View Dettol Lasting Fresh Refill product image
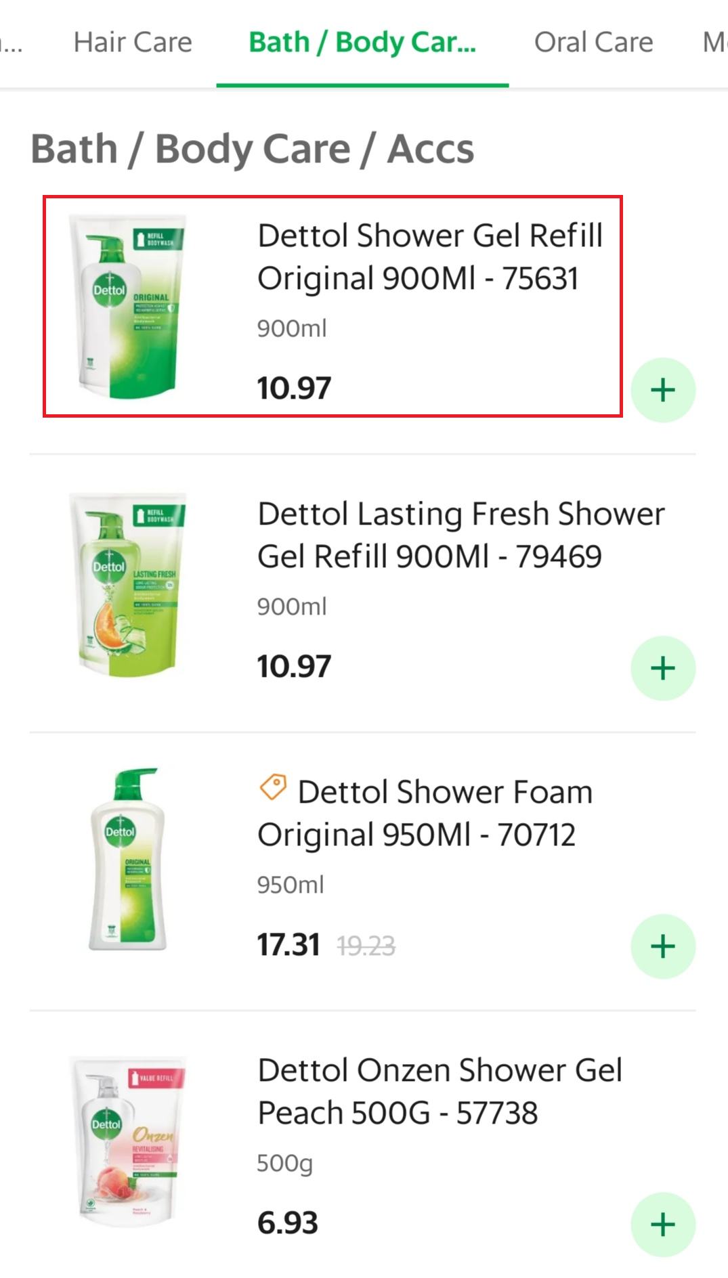This screenshot has height=1278, width=728. (127, 584)
